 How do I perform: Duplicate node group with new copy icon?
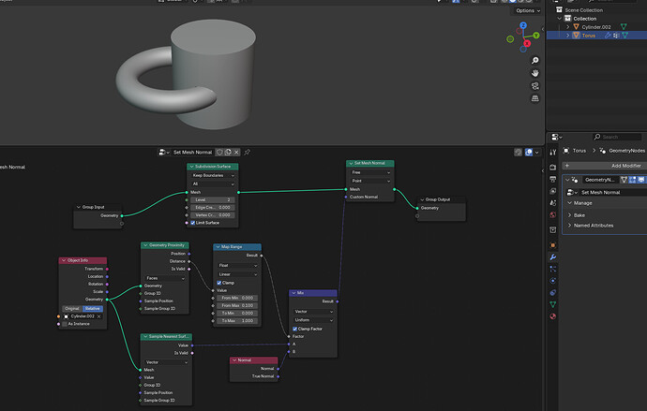point(228,153)
